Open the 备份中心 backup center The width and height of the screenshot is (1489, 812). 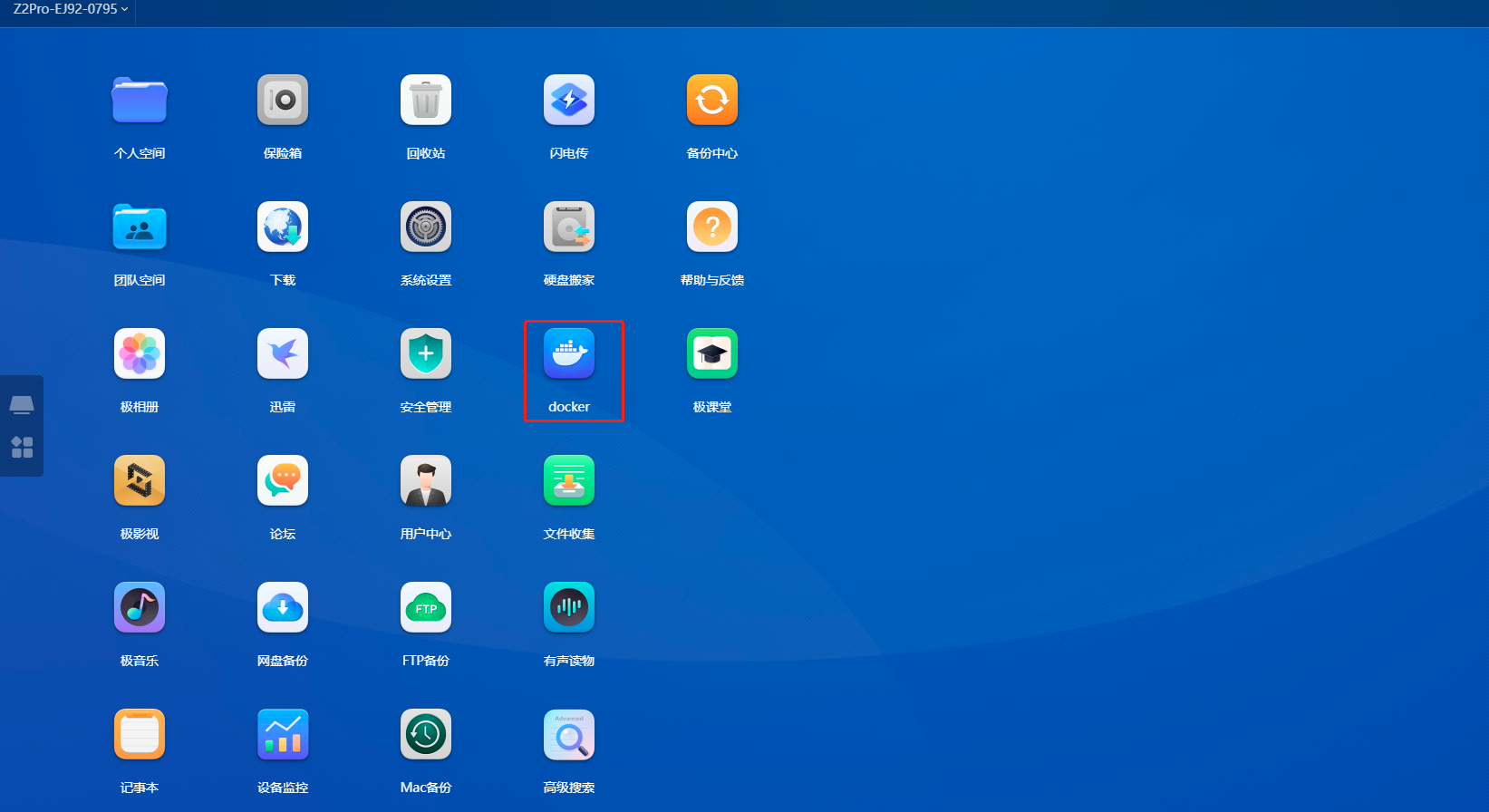pos(712,100)
